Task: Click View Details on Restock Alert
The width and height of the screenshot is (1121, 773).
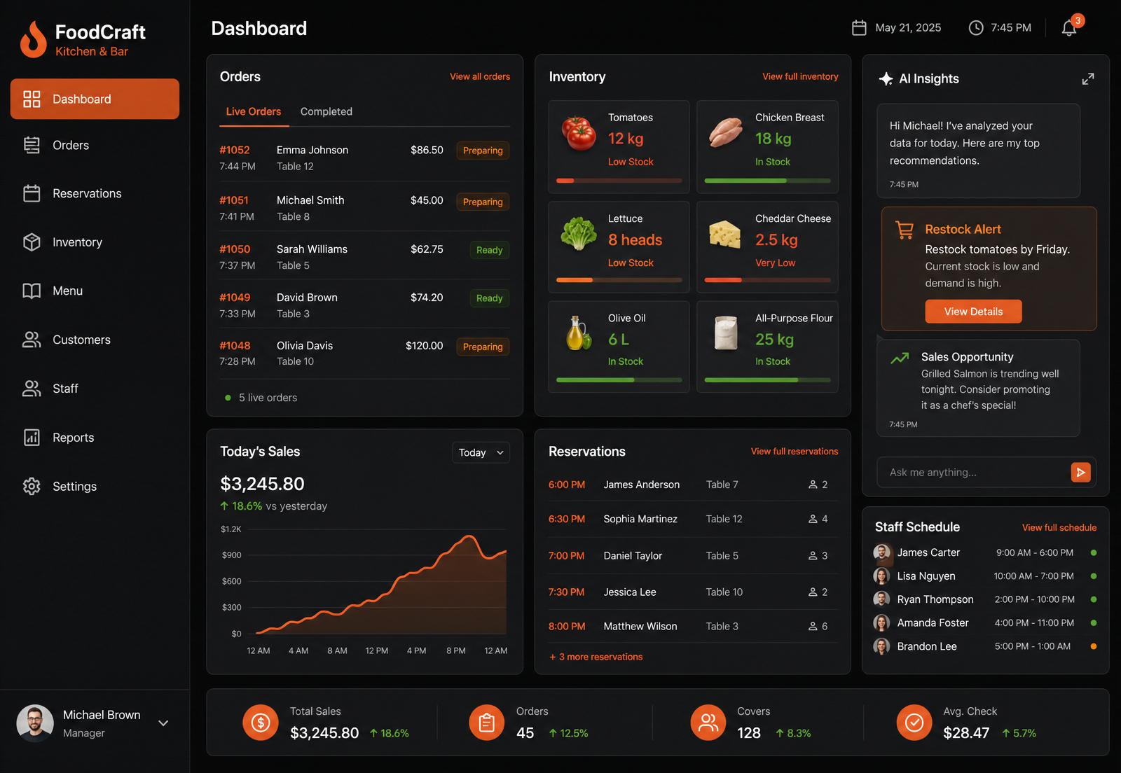Action: click(973, 312)
